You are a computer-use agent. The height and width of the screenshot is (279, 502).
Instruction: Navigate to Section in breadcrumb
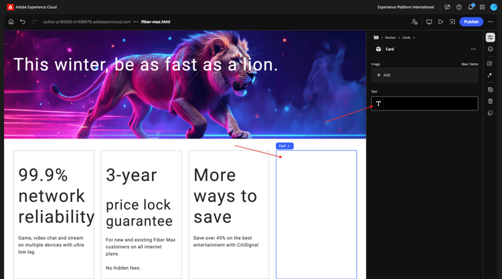coord(390,37)
